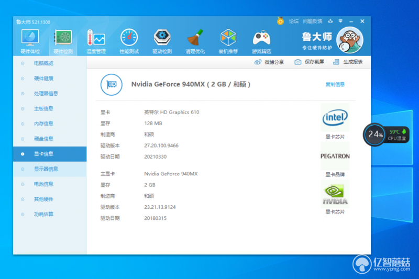Click the gold medal icon in title bar

point(280,21)
